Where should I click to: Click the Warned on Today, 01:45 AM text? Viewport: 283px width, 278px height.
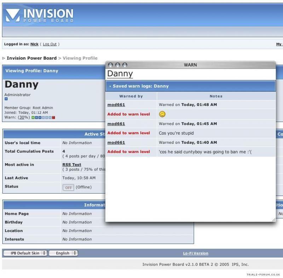pos(188,124)
